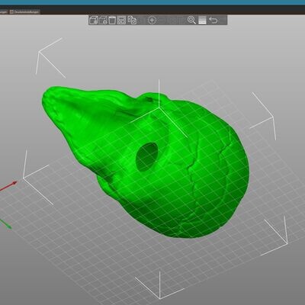Click the dimmed Redo icon
305x305 pixels.
point(223,20)
